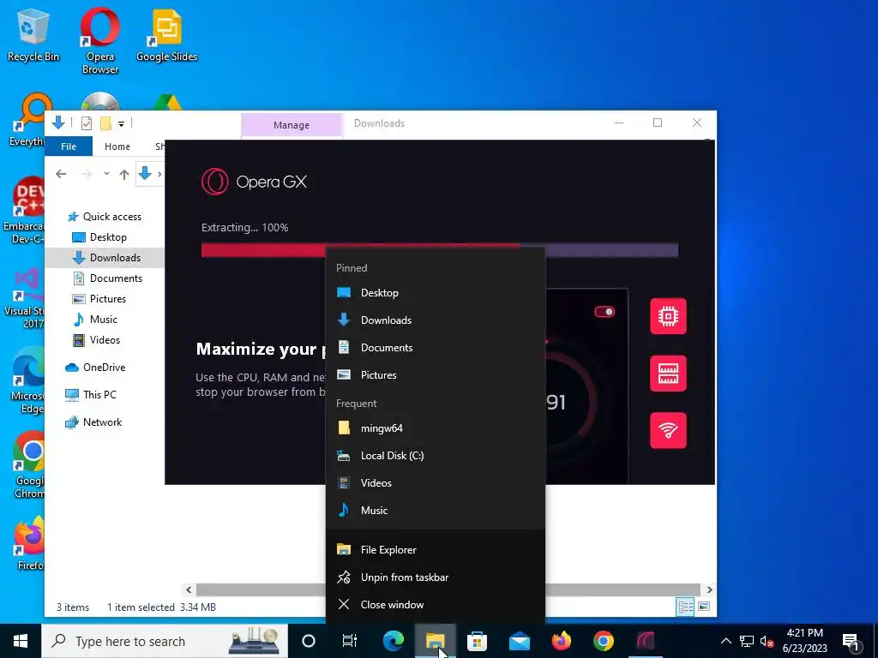Open network status tray icon
Screen dimensions: 878x658
(747, 641)
